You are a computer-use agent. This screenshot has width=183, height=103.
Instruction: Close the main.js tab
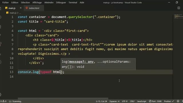pos(21,8)
